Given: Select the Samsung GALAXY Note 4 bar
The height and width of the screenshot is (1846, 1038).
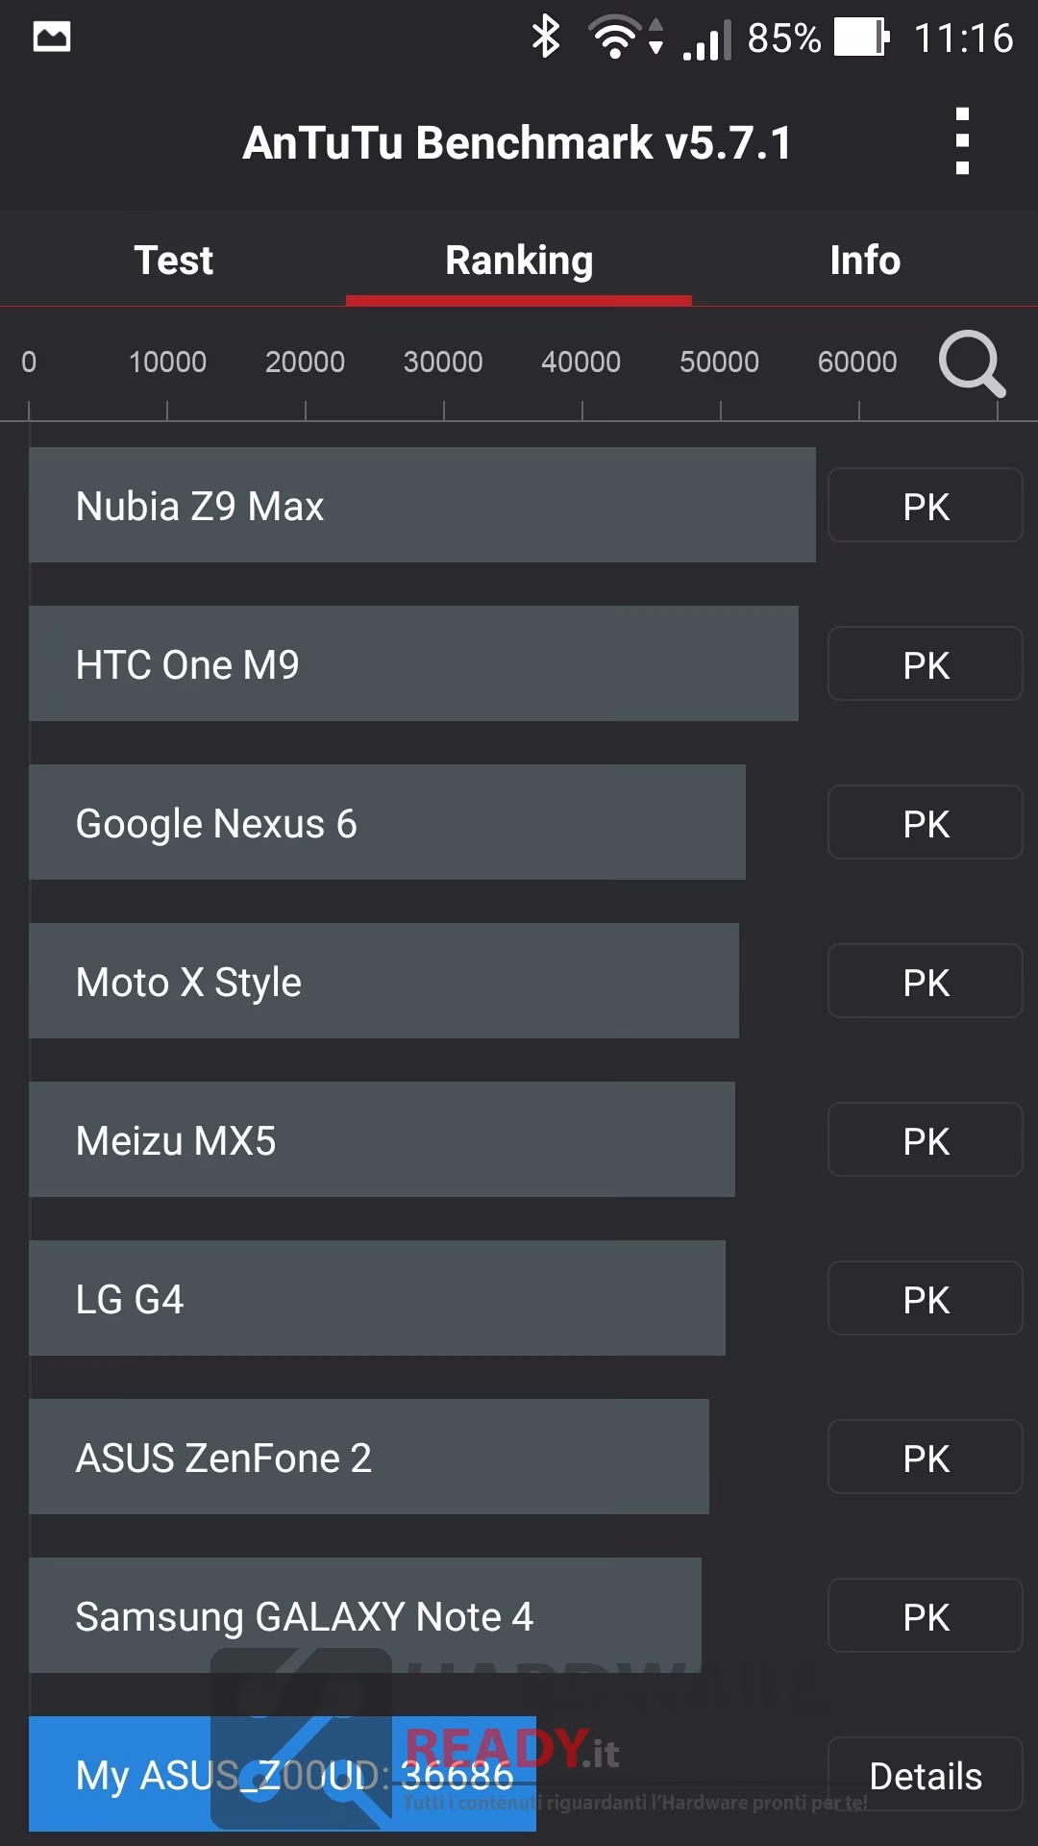Looking at the screenshot, I should pos(365,1615).
